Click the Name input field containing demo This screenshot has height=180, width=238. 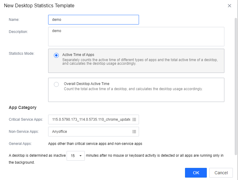(93, 20)
